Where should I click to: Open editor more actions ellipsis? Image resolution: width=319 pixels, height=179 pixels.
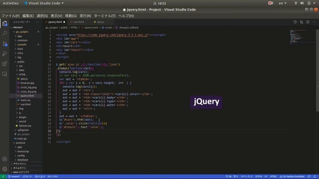pos(314,22)
